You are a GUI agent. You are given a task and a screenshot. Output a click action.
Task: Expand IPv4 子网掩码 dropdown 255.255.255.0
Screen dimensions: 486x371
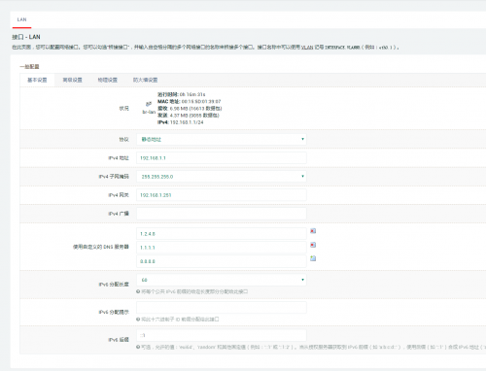[x=222, y=177]
